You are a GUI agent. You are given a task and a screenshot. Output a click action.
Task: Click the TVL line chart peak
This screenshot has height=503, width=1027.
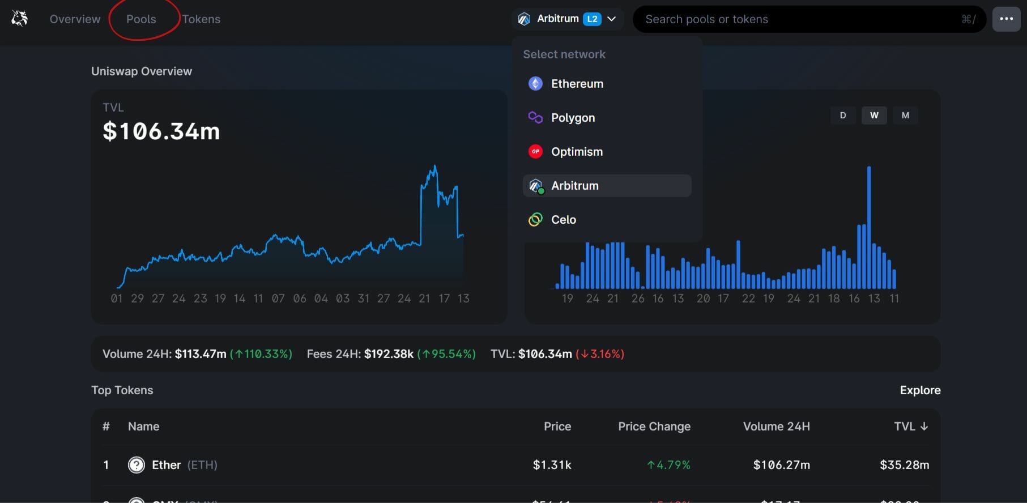[x=434, y=167]
